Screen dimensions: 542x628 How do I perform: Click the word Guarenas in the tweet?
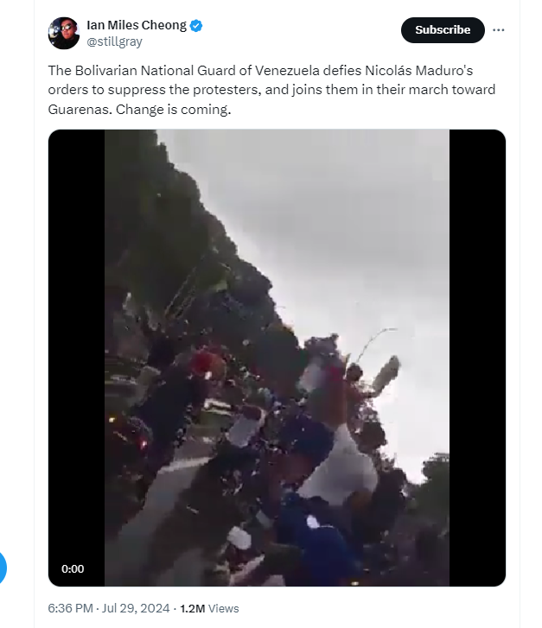click(80, 110)
